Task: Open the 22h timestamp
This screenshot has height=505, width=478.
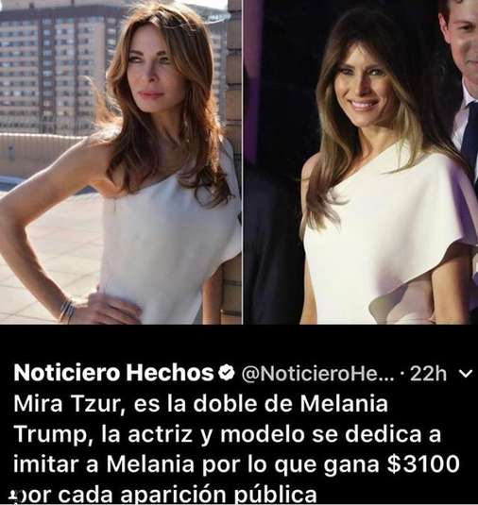Action: pos(428,373)
